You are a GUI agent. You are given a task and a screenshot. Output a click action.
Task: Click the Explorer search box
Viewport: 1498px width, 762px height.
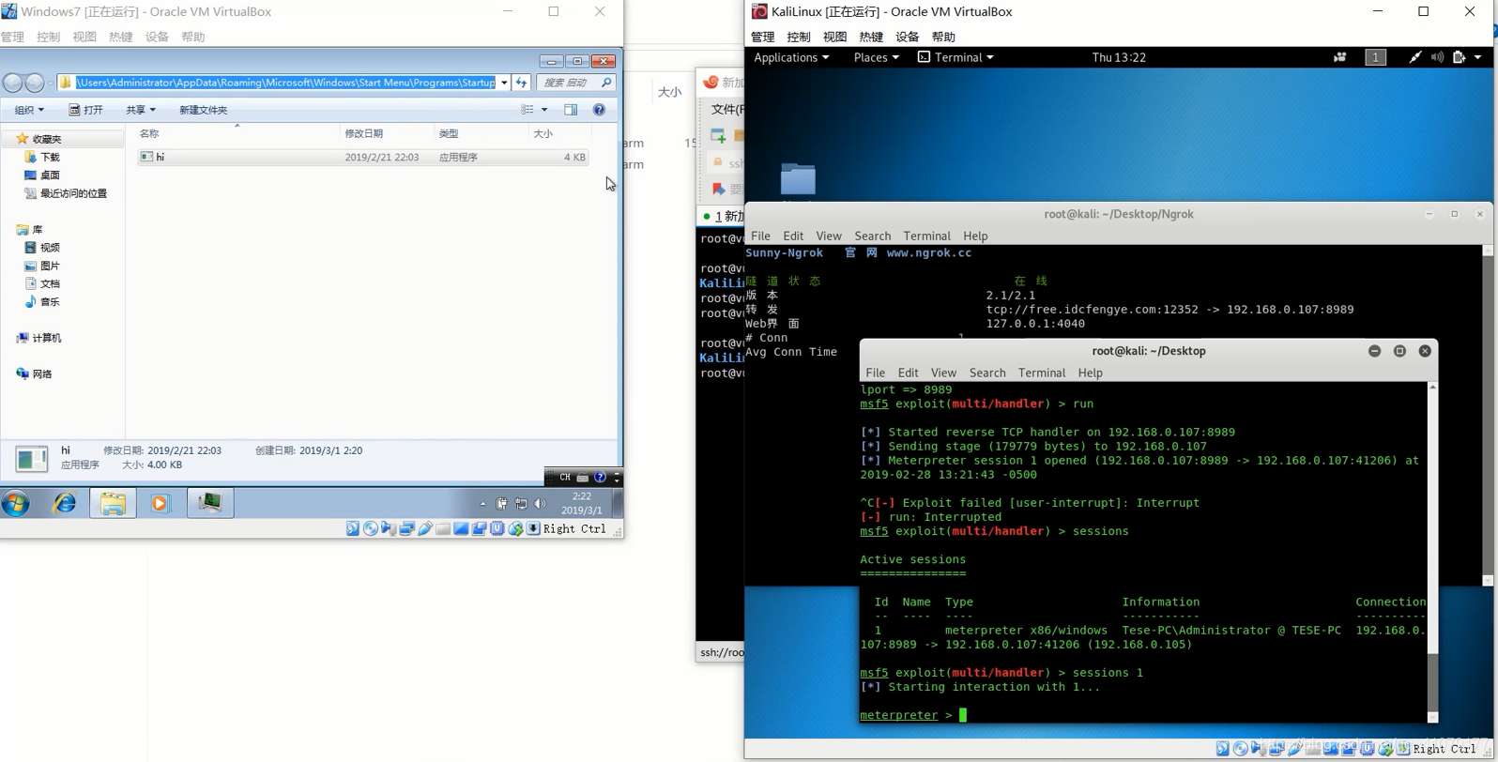[x=574, y=83]
